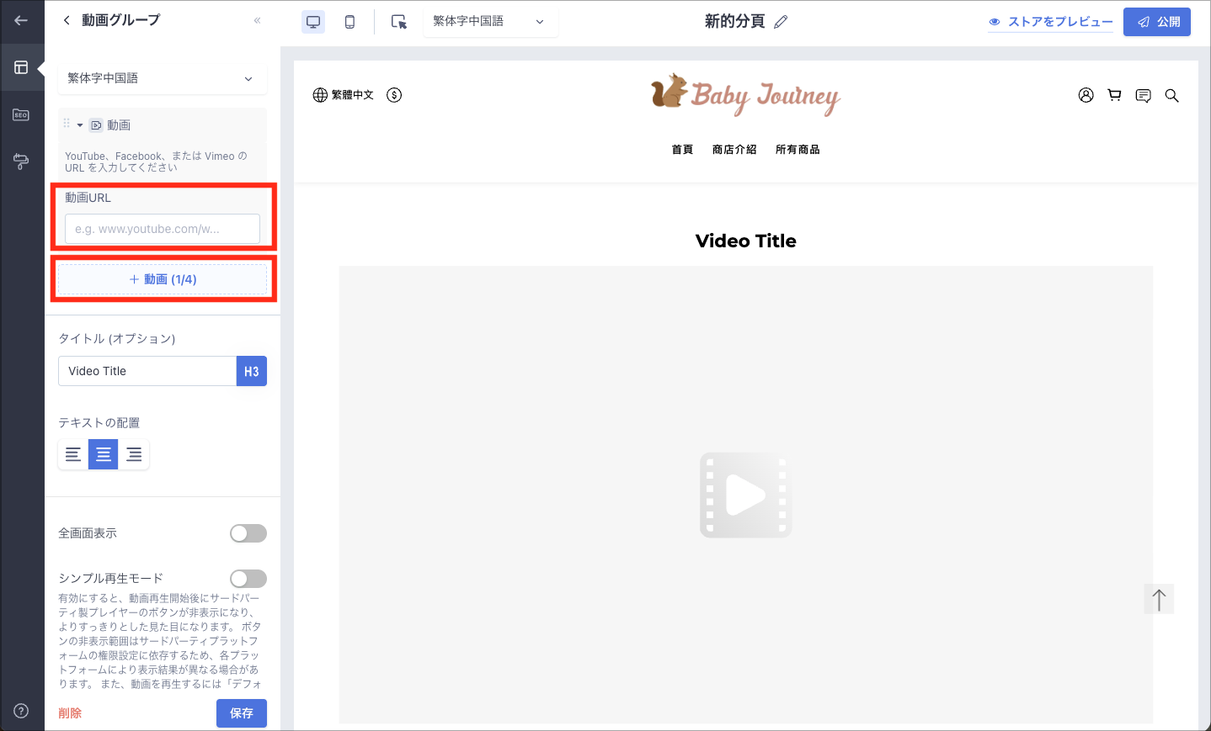Open the help question mark icon
Screen dimensions: 1211x731
click(21, 711)
